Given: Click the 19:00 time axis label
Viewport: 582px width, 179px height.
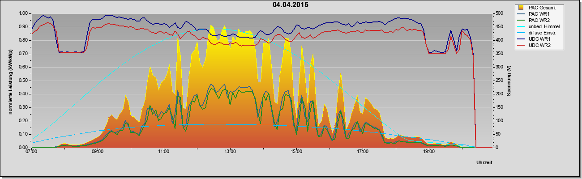Looking at the screenshot, I should pos(429,152).
